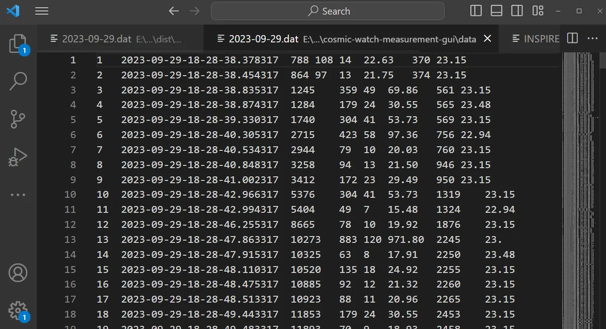
Task: Open the Run and Debug view
Action: tap(18, 157)
